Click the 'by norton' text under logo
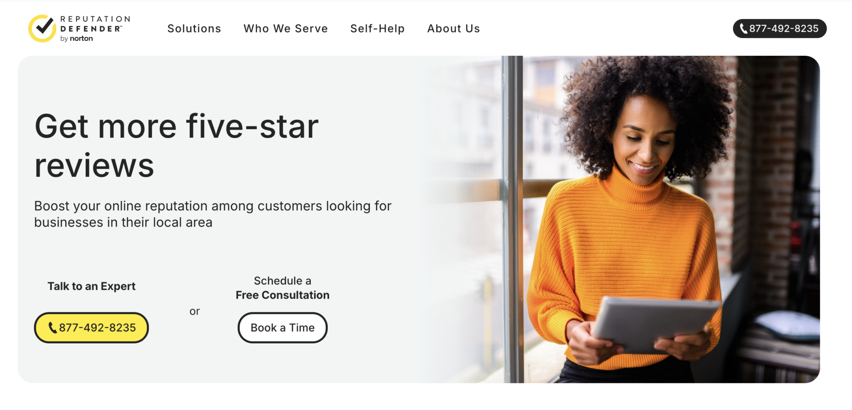Screen dimensions: 852x410 (77, 39)
